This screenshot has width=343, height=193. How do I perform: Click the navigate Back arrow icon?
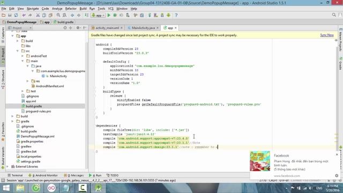[72, 15]
